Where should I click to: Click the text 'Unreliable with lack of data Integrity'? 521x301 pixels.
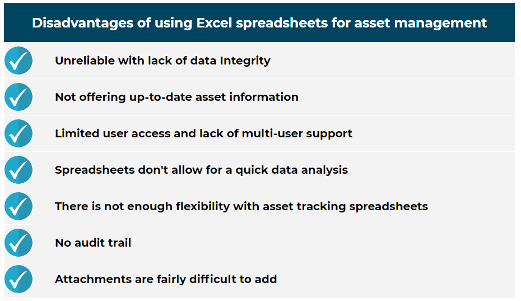tap(162, 61)
